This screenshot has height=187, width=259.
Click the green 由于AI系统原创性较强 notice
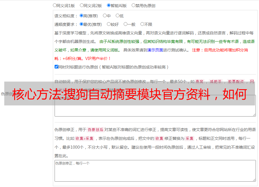[154, 46]
